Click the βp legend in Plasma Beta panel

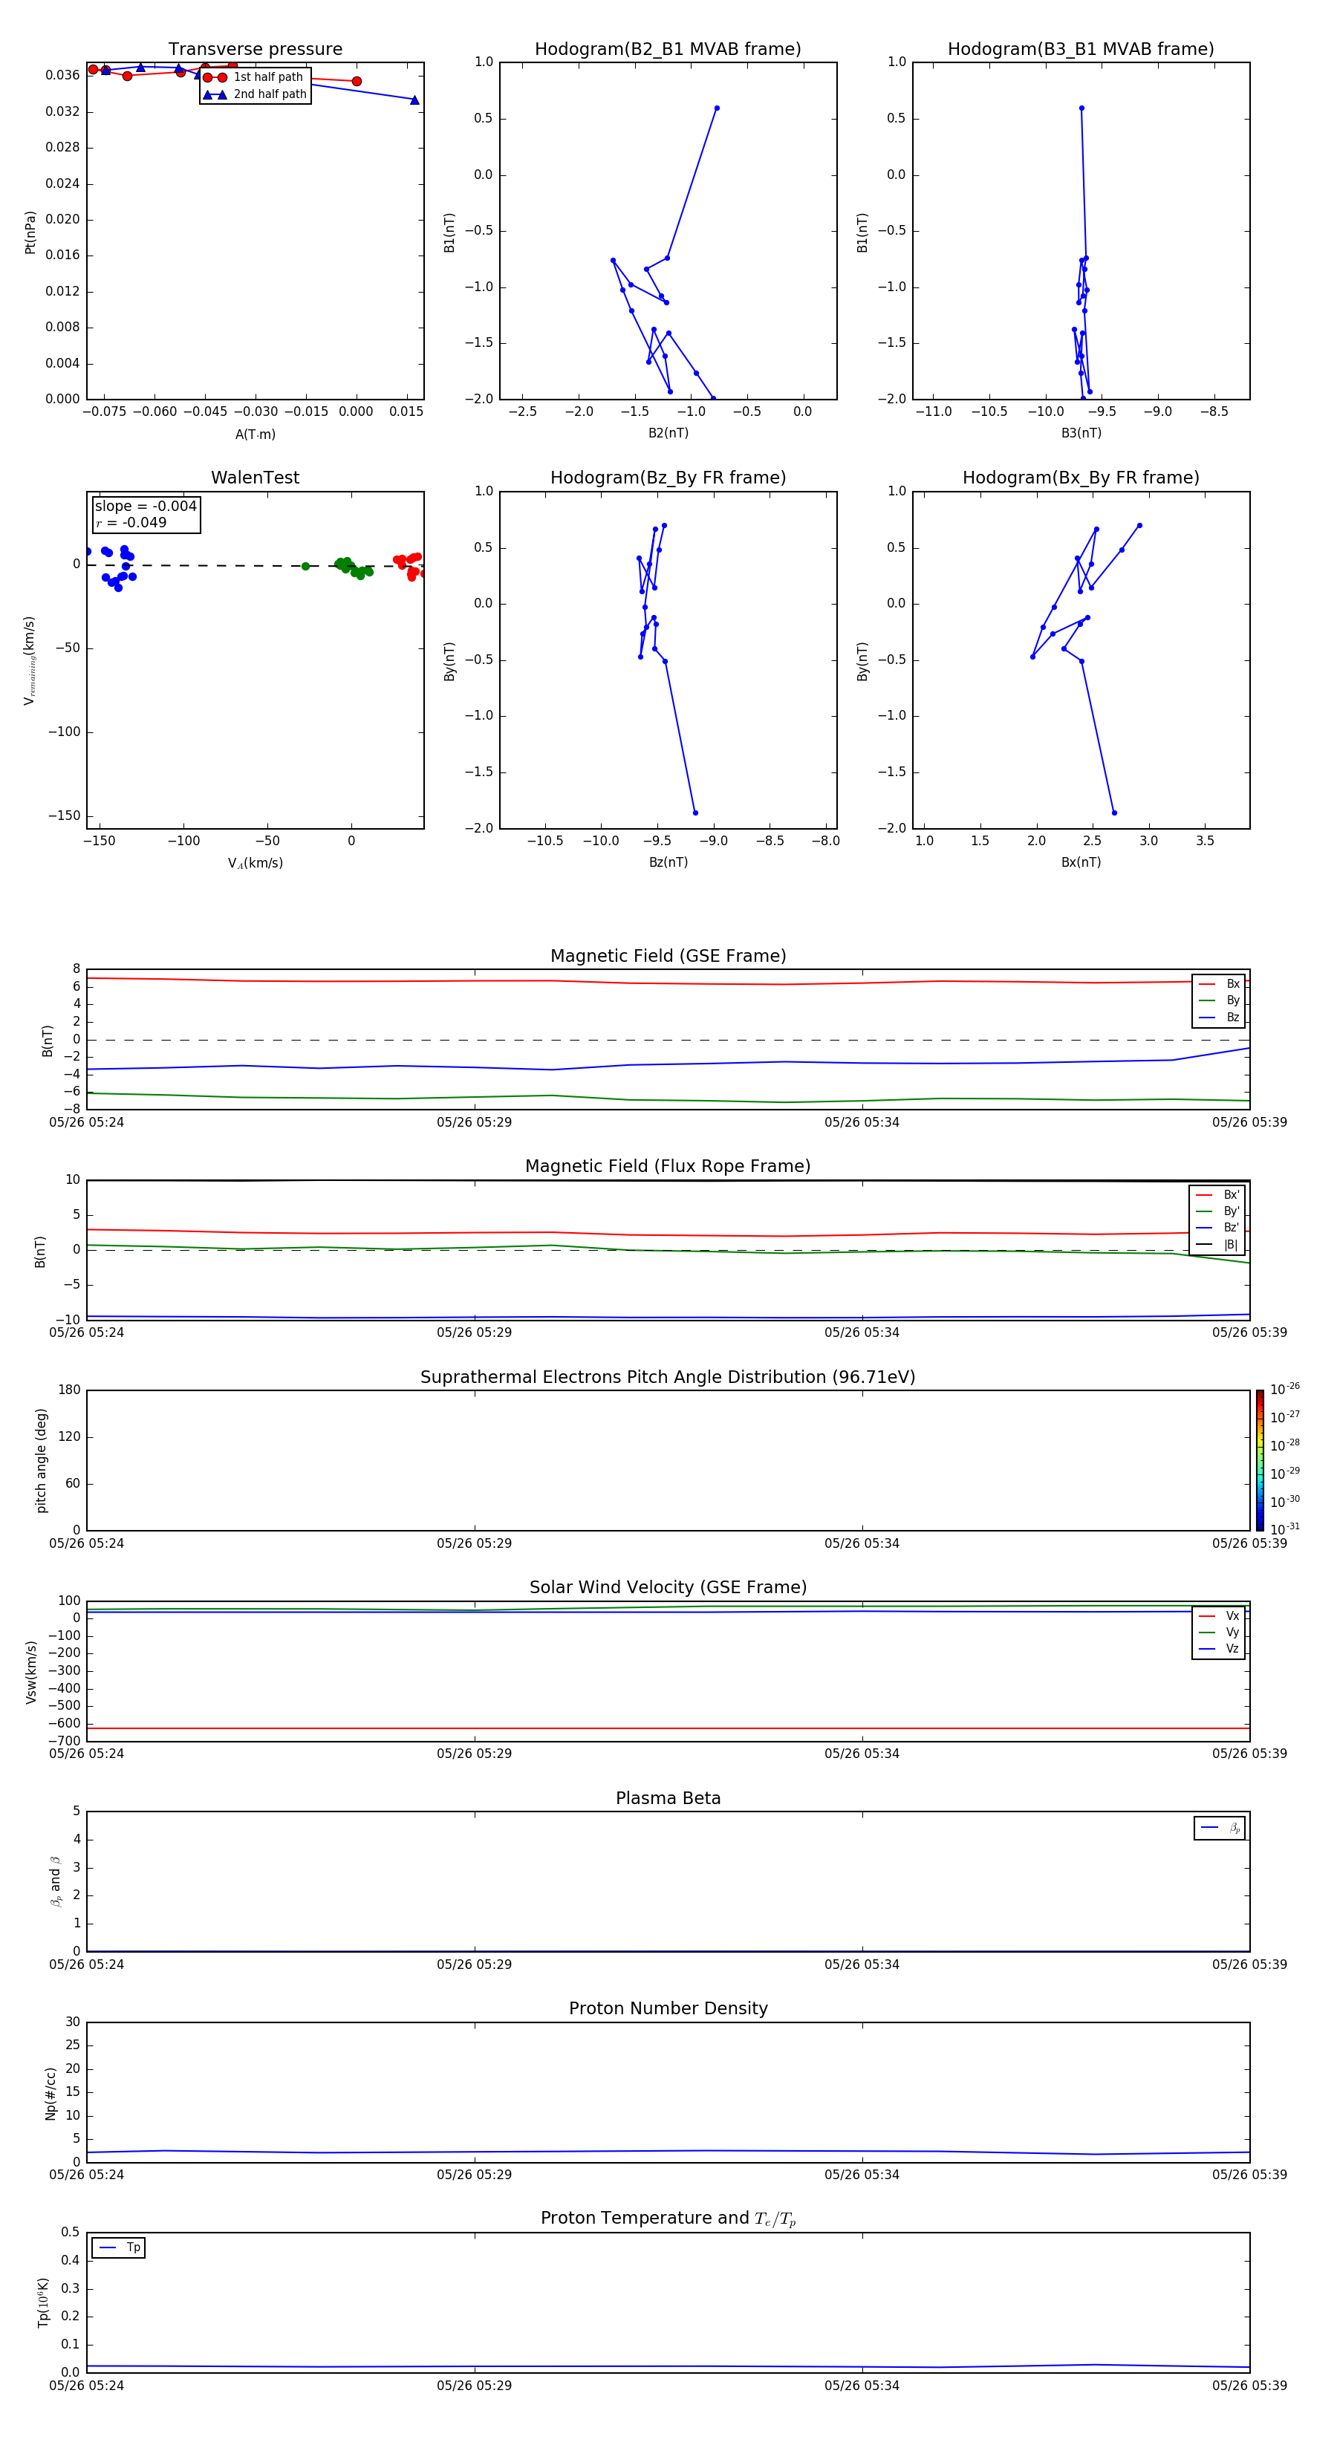pyautogui.click(x=1220, y=1828)
